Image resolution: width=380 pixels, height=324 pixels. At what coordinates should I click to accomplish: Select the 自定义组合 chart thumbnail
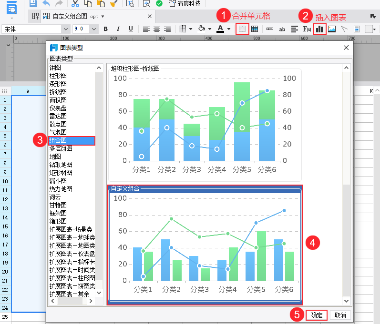[205, 245]
